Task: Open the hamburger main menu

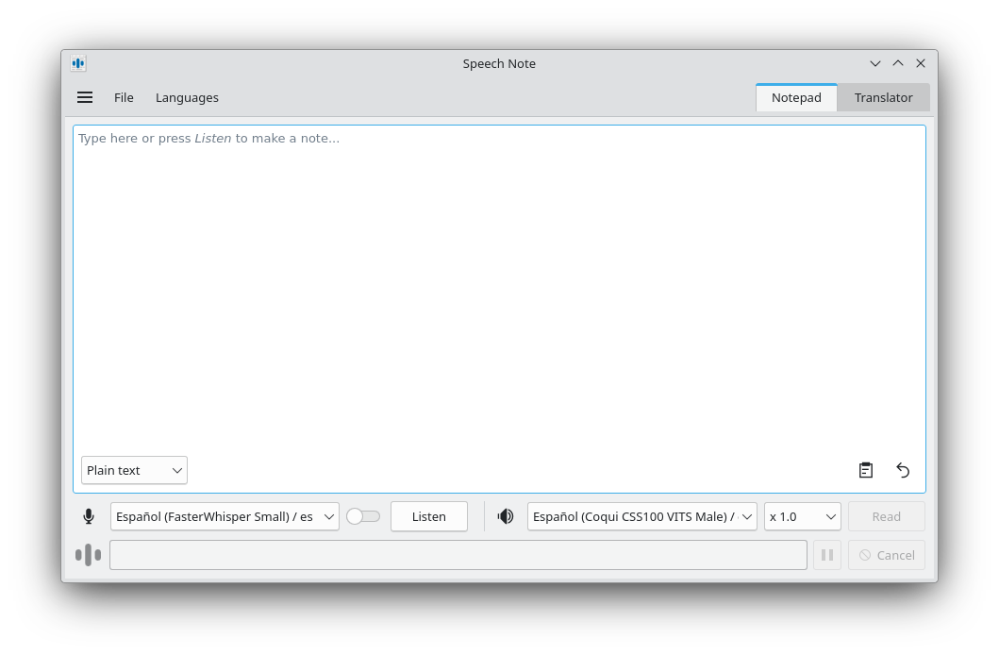Action: 85,97
